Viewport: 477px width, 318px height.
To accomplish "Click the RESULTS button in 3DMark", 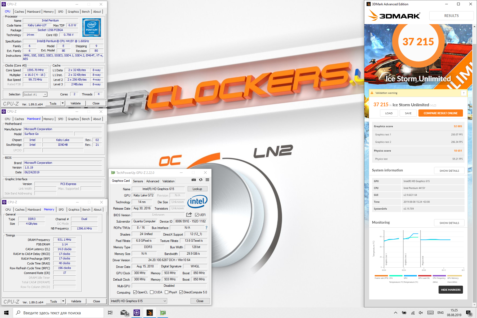I will (x=451, y=16).
